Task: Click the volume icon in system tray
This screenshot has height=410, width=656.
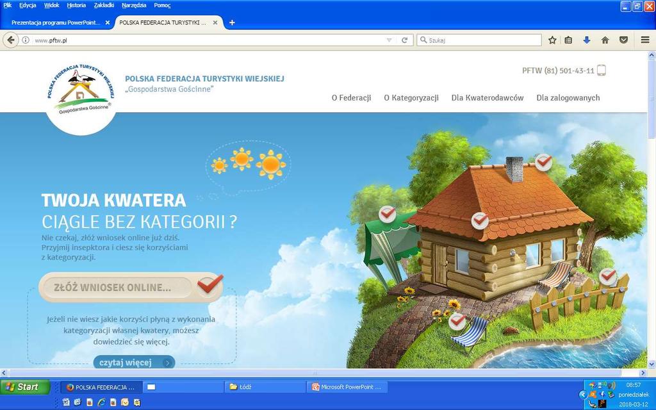Action: (x=612, y=385)
